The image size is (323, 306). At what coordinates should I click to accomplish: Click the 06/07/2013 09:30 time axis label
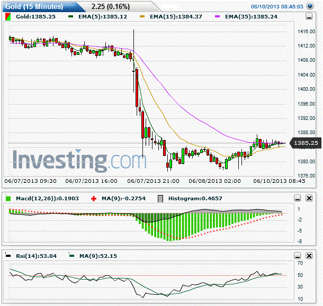(x=31, y=181)
